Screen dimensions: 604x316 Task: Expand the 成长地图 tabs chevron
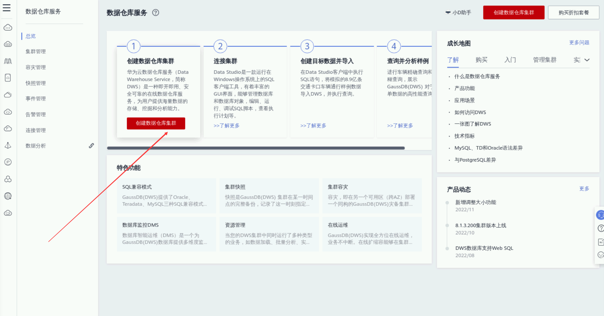coord(587,60)
